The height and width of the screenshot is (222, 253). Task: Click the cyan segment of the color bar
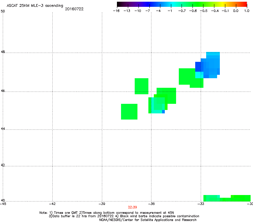click(x=173, y=4)
